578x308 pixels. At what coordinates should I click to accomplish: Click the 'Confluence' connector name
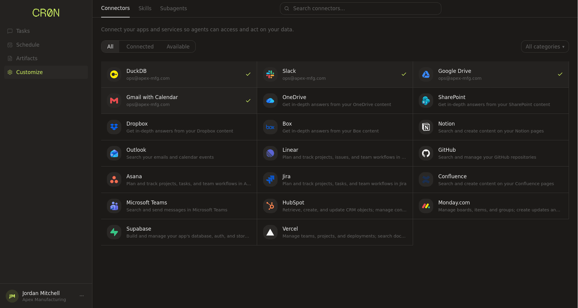(x=452, y=176)
